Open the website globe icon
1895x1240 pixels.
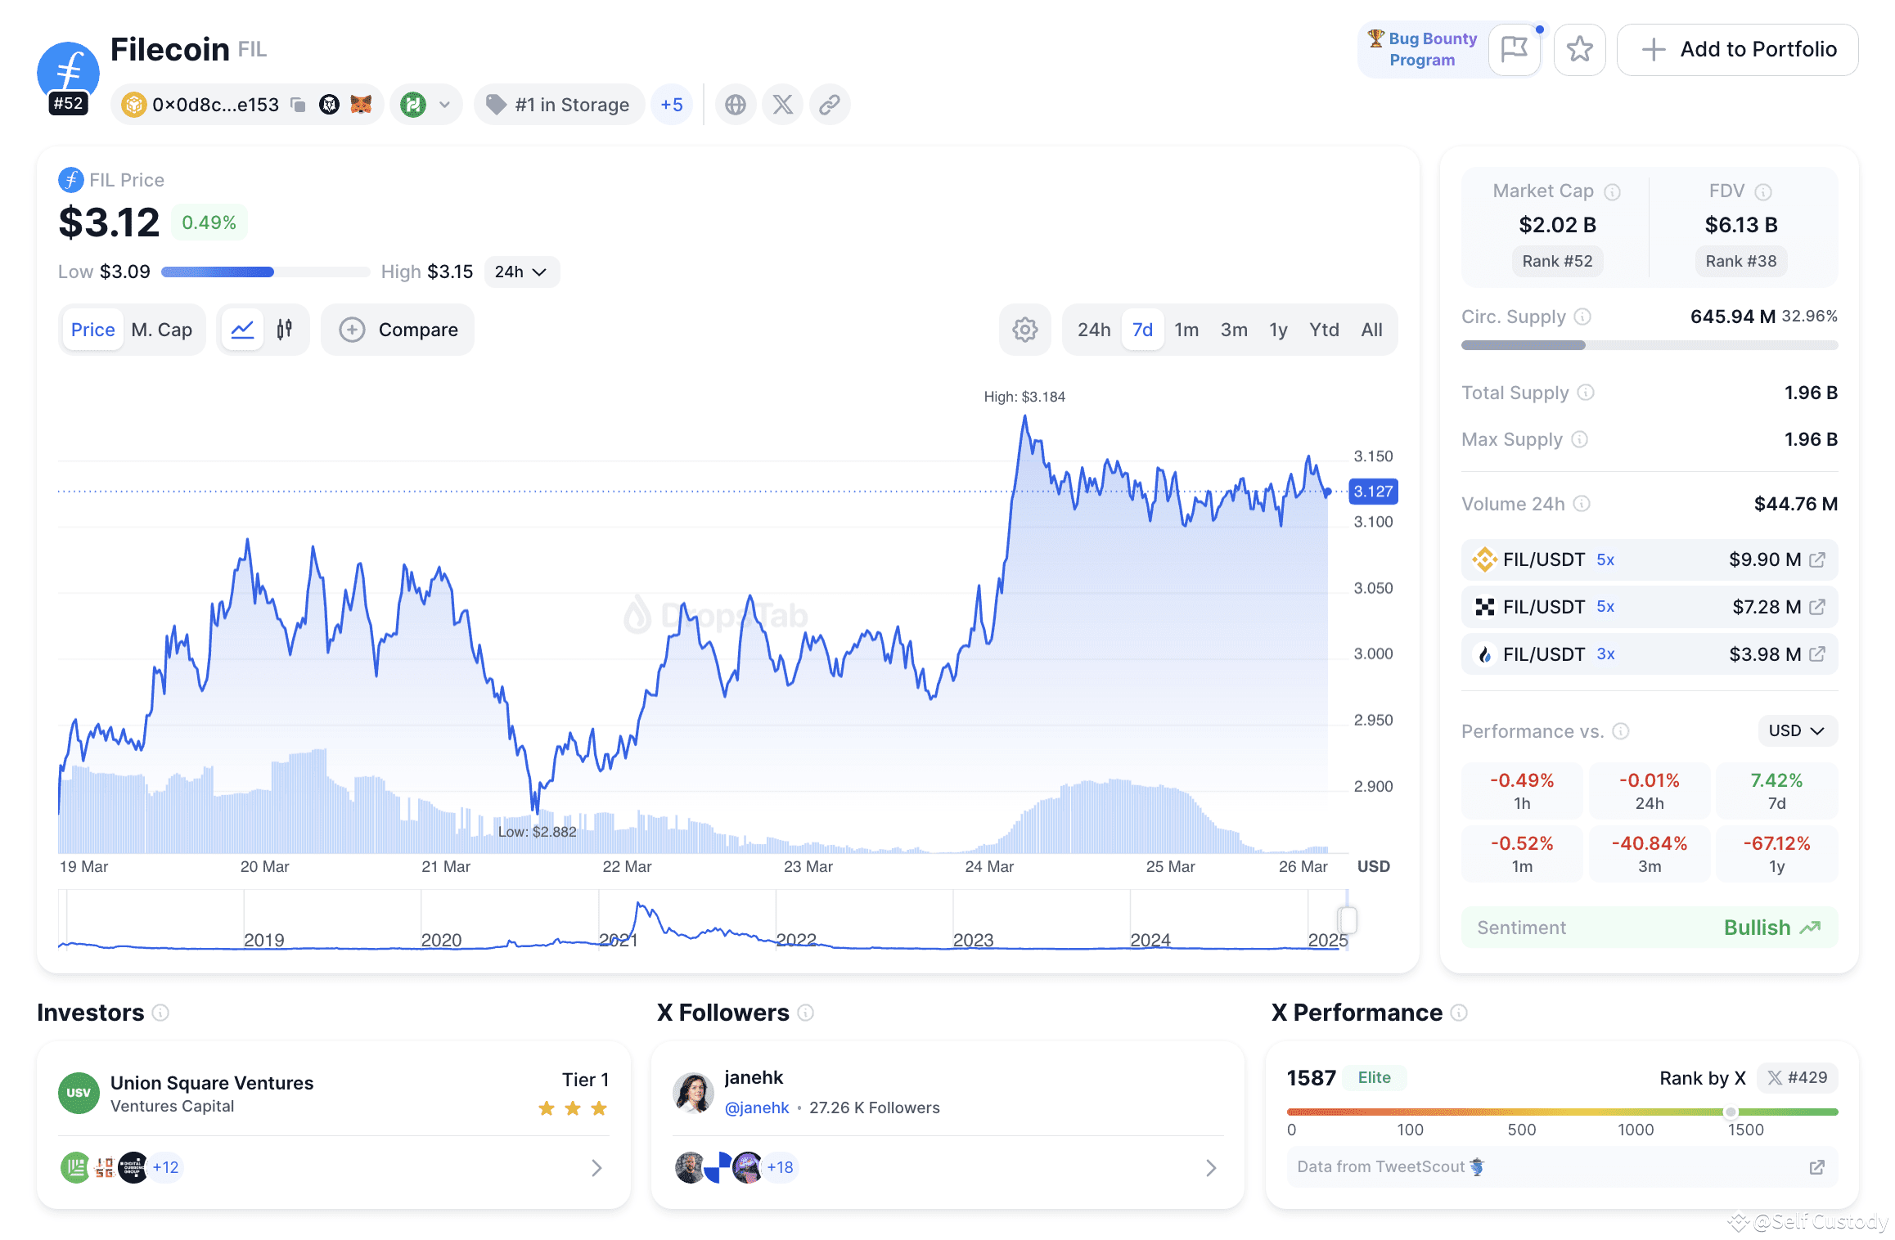(x=736, y=105)
